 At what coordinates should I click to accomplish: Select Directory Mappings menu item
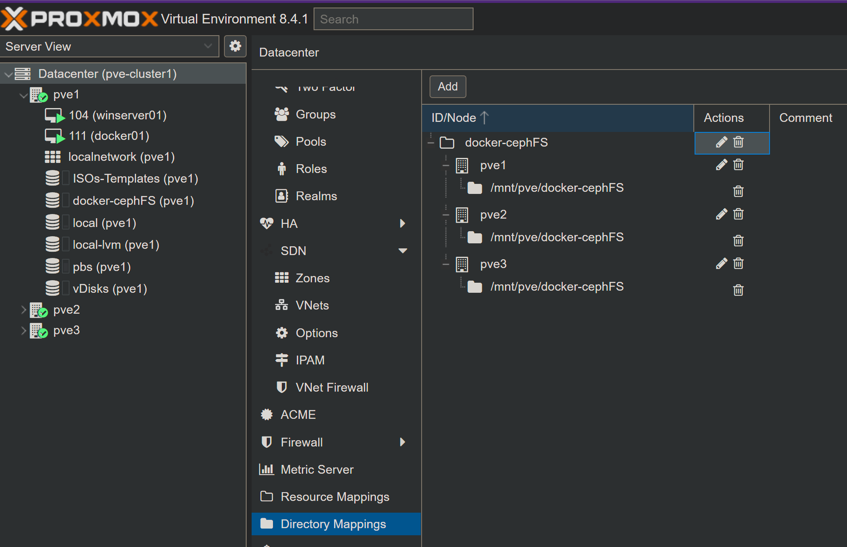point(336,524)
